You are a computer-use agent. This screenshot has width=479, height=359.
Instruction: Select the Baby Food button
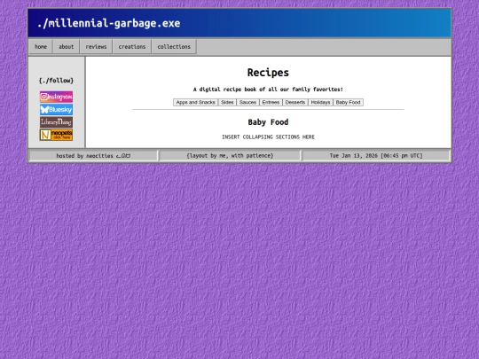pos(348,102)
